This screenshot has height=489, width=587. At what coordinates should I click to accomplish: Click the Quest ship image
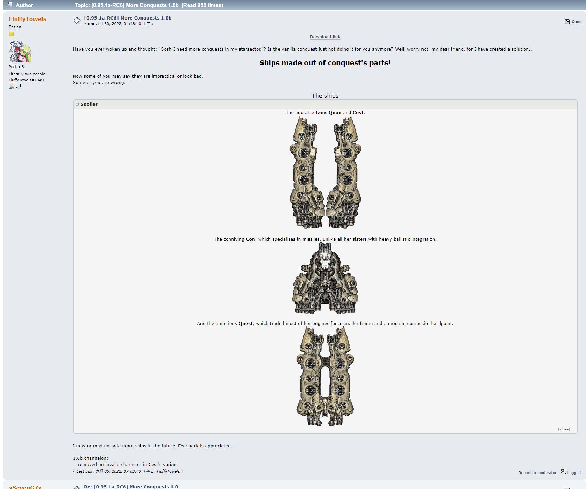325,376
